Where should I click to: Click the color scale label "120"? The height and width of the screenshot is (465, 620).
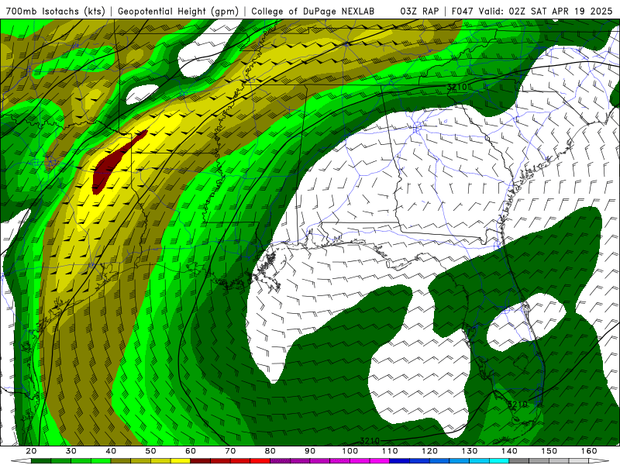[x=430, y=451]
